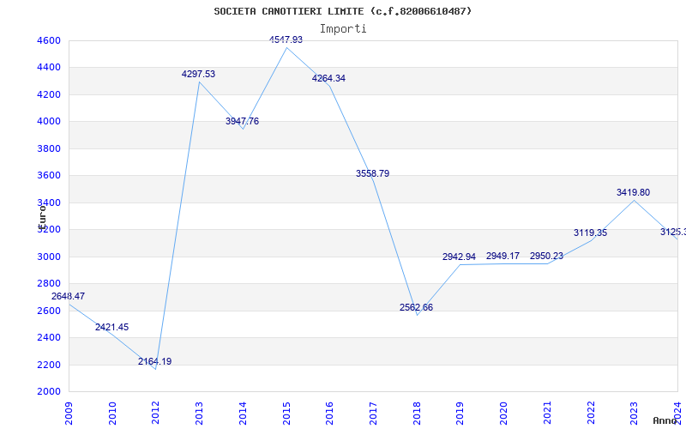
Task: Click x-axis year 2019
Action: [x=460, y=414]
